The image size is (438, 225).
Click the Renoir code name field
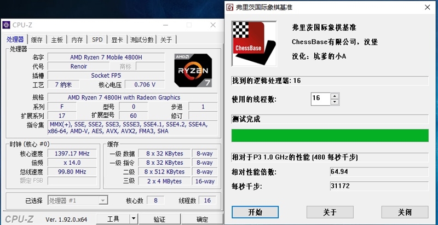click(x=78, y=66)
